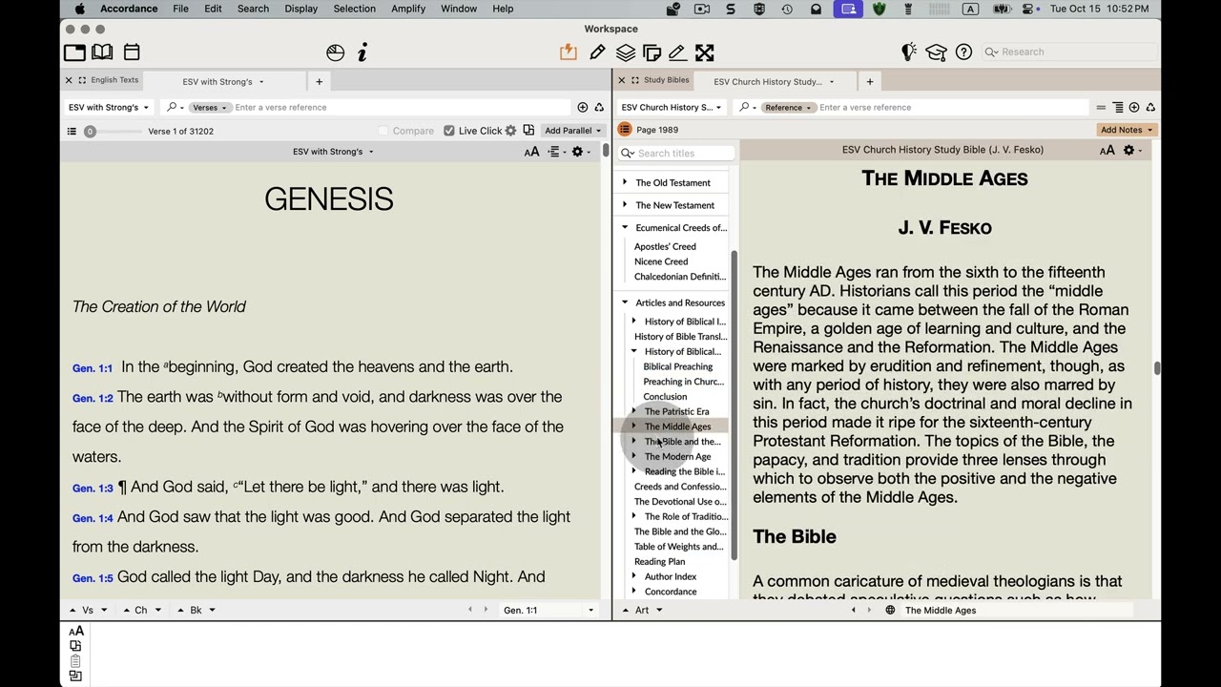Open the ESV with Strong's module dropdown
This screenshot has height=687, width=1221.
(108, 107)
